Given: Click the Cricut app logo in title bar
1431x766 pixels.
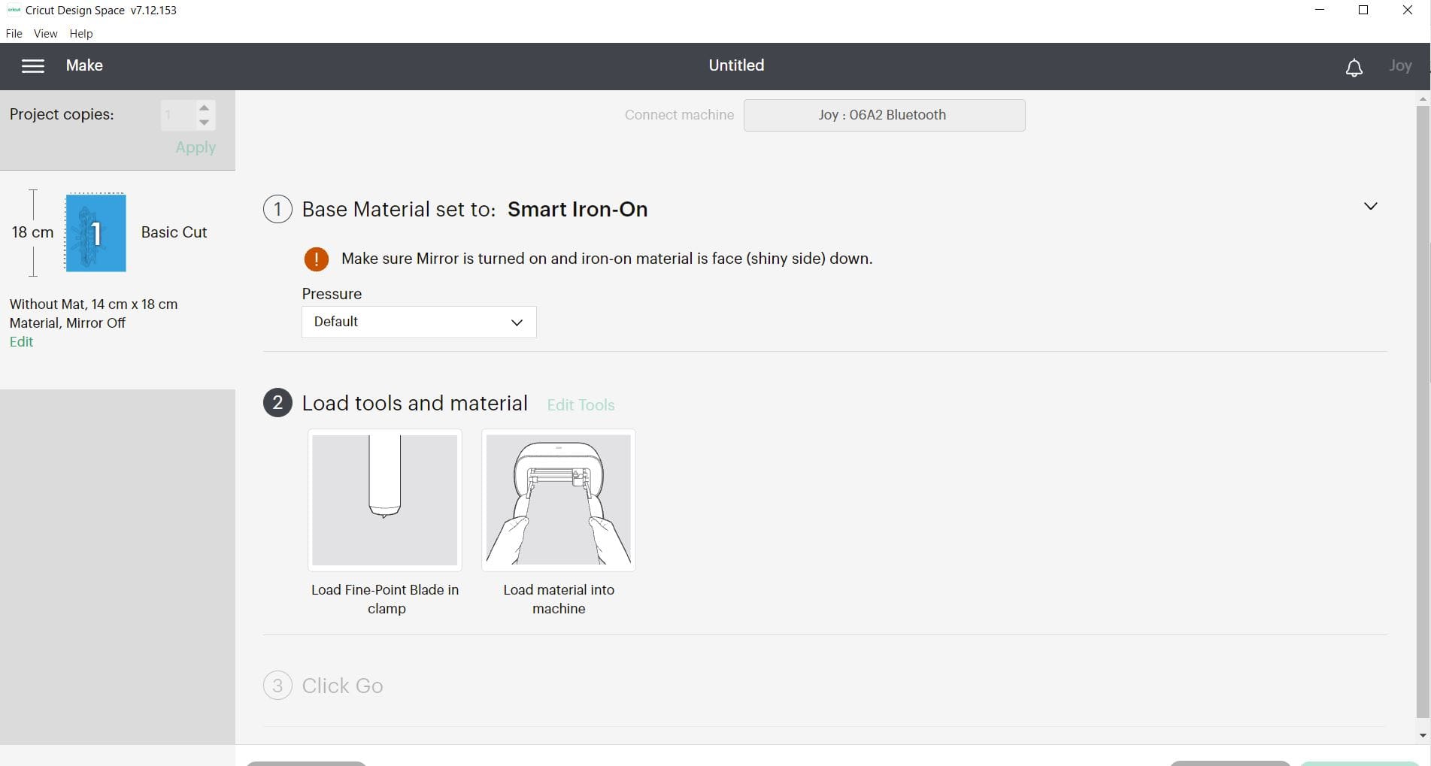Looking at the screenshot, I should click(14, 10).
